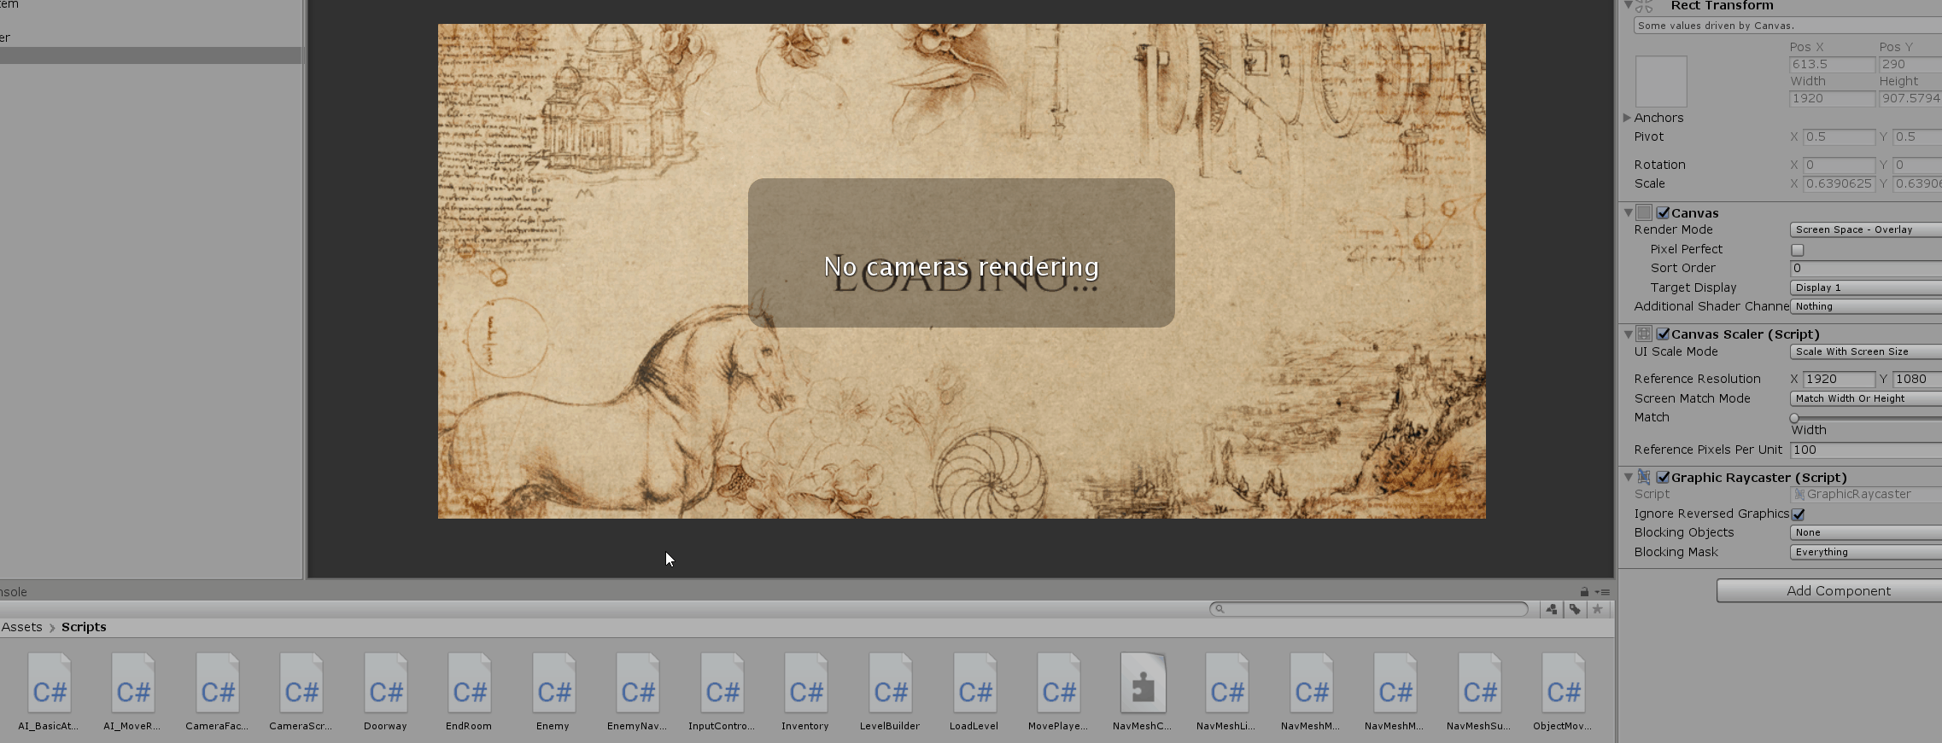Collapse the Canvas component foldout

(1628, 212)
